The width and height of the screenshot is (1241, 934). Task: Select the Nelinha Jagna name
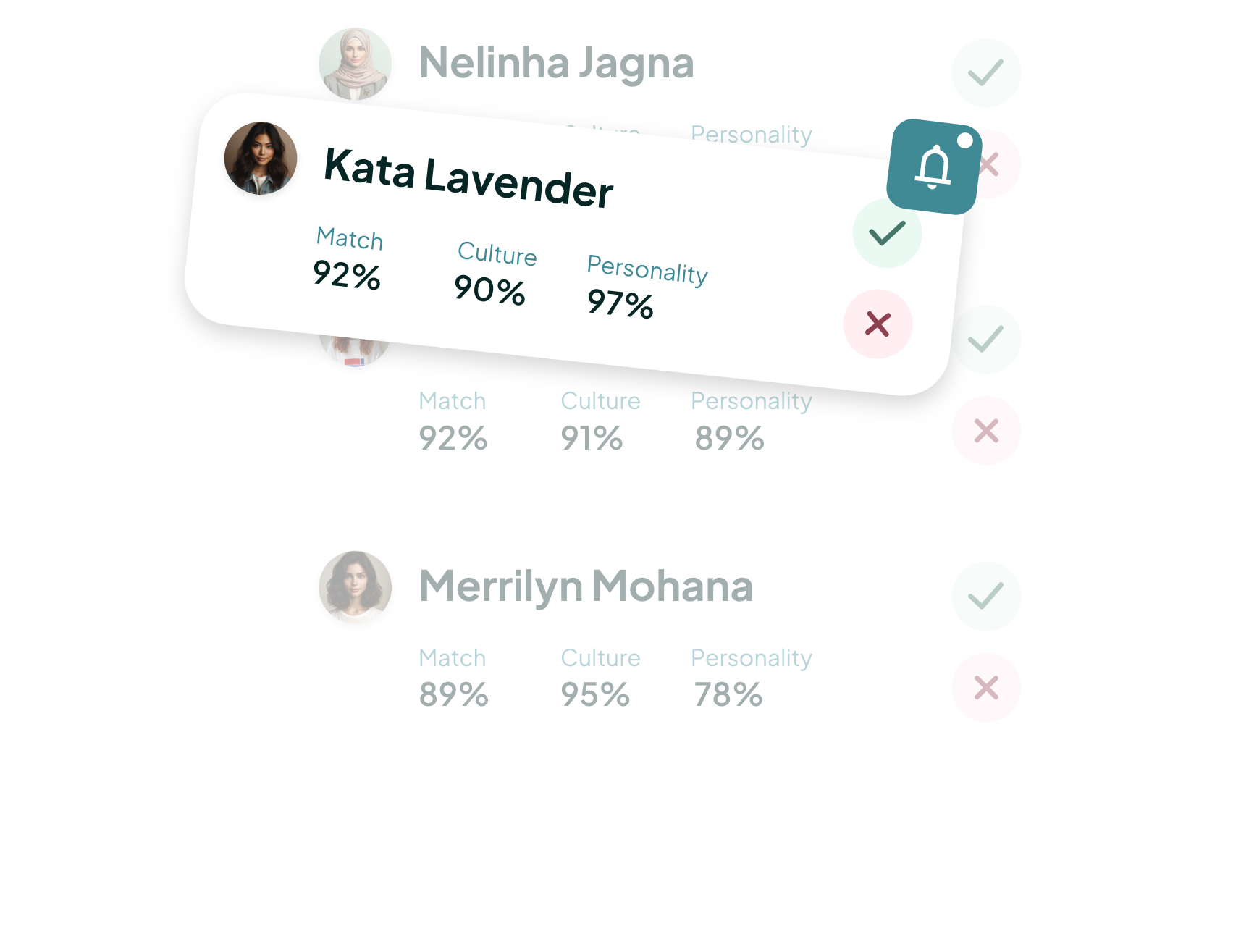click(556, 63)
